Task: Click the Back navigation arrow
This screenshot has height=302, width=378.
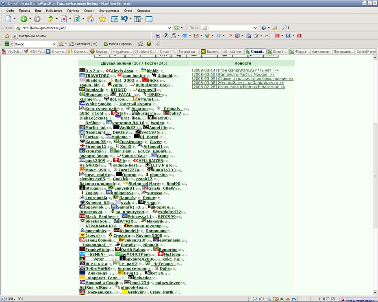Action: coord(24,19)
